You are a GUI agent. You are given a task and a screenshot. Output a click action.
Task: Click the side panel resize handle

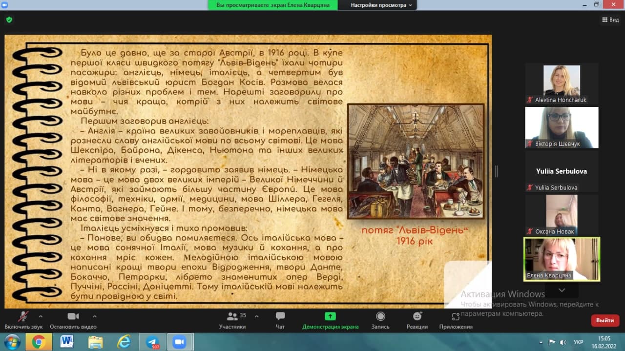pyautogui.click(x=497, y=171)
